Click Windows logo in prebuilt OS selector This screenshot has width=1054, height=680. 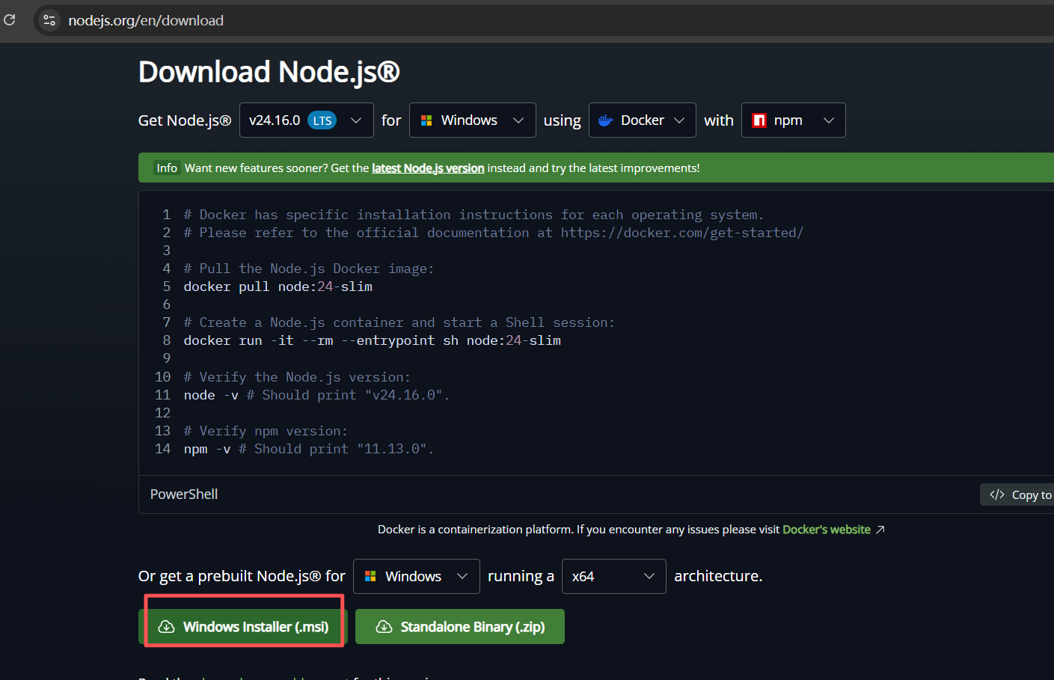[x=370, y=576]
